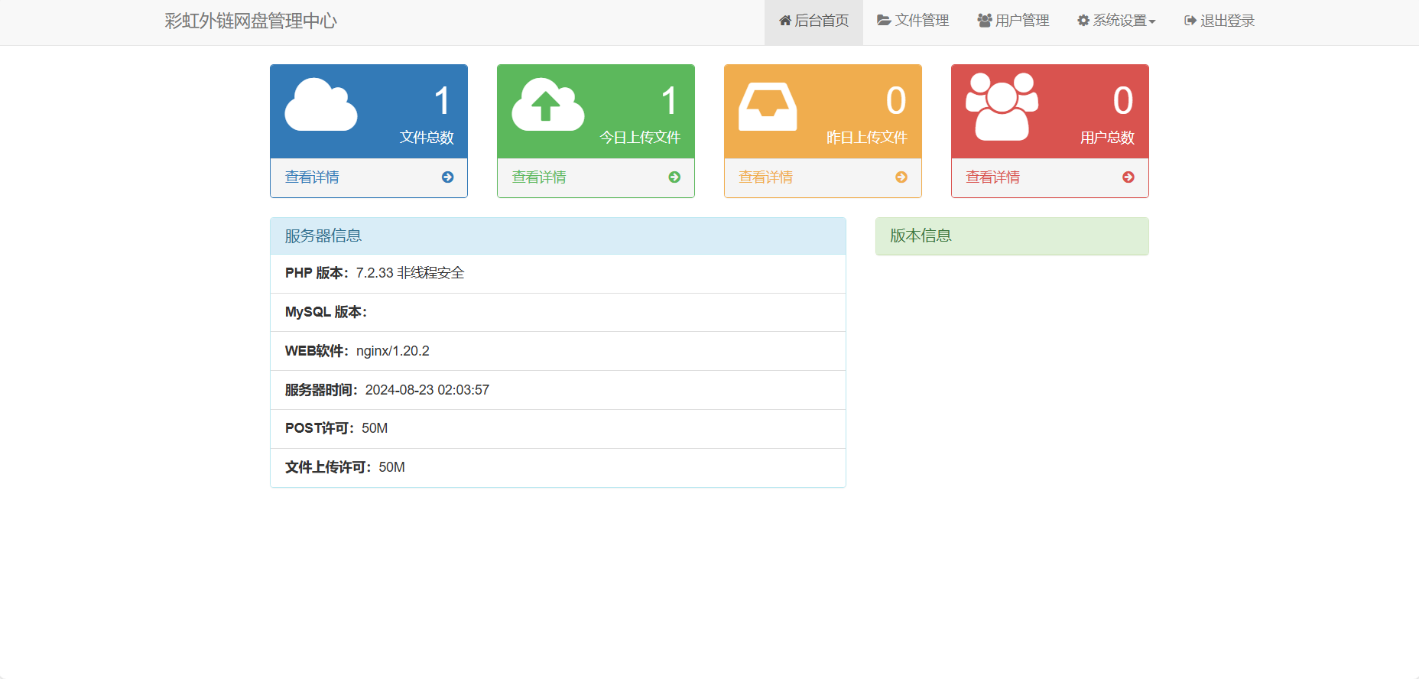This screenshot has width=1419, height=679.
Task: Click the users group icon on red card
Action: [x=1002, y=106]
